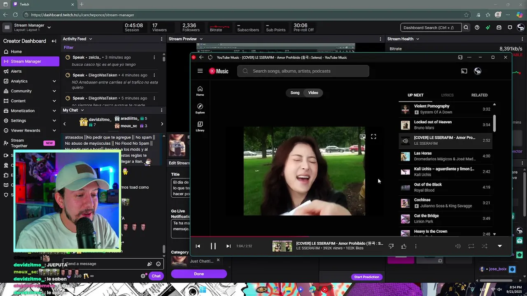Show previous chat leaderboard entries
Viewport: 527px width, 296px height.
64,124
